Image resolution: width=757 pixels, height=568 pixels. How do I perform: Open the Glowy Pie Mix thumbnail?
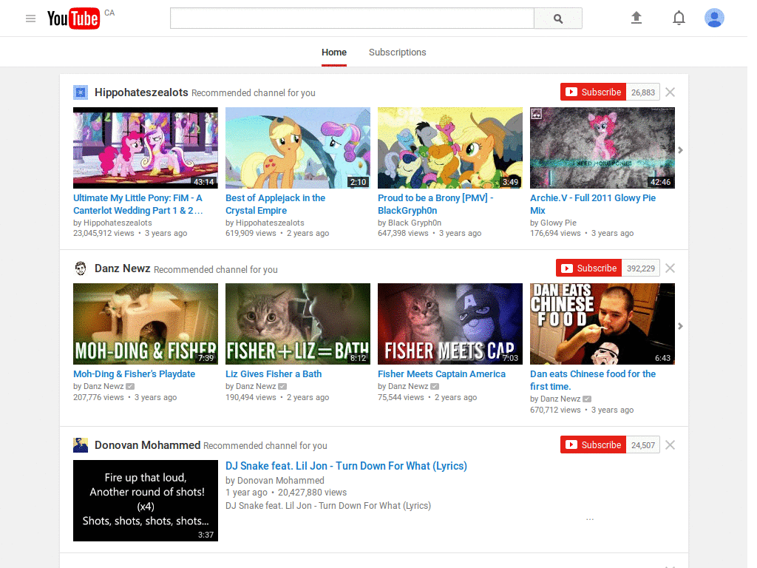point(602,148)
